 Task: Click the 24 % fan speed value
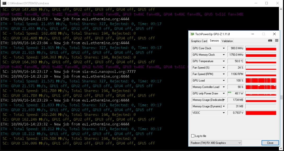(235, 67)
